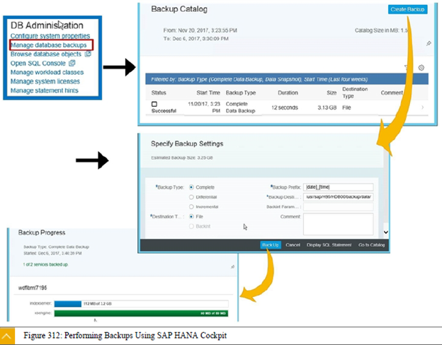Click external-link icon beside Browse database objects
The width and height of the screenshot is (442, 345).
point(88,54)
